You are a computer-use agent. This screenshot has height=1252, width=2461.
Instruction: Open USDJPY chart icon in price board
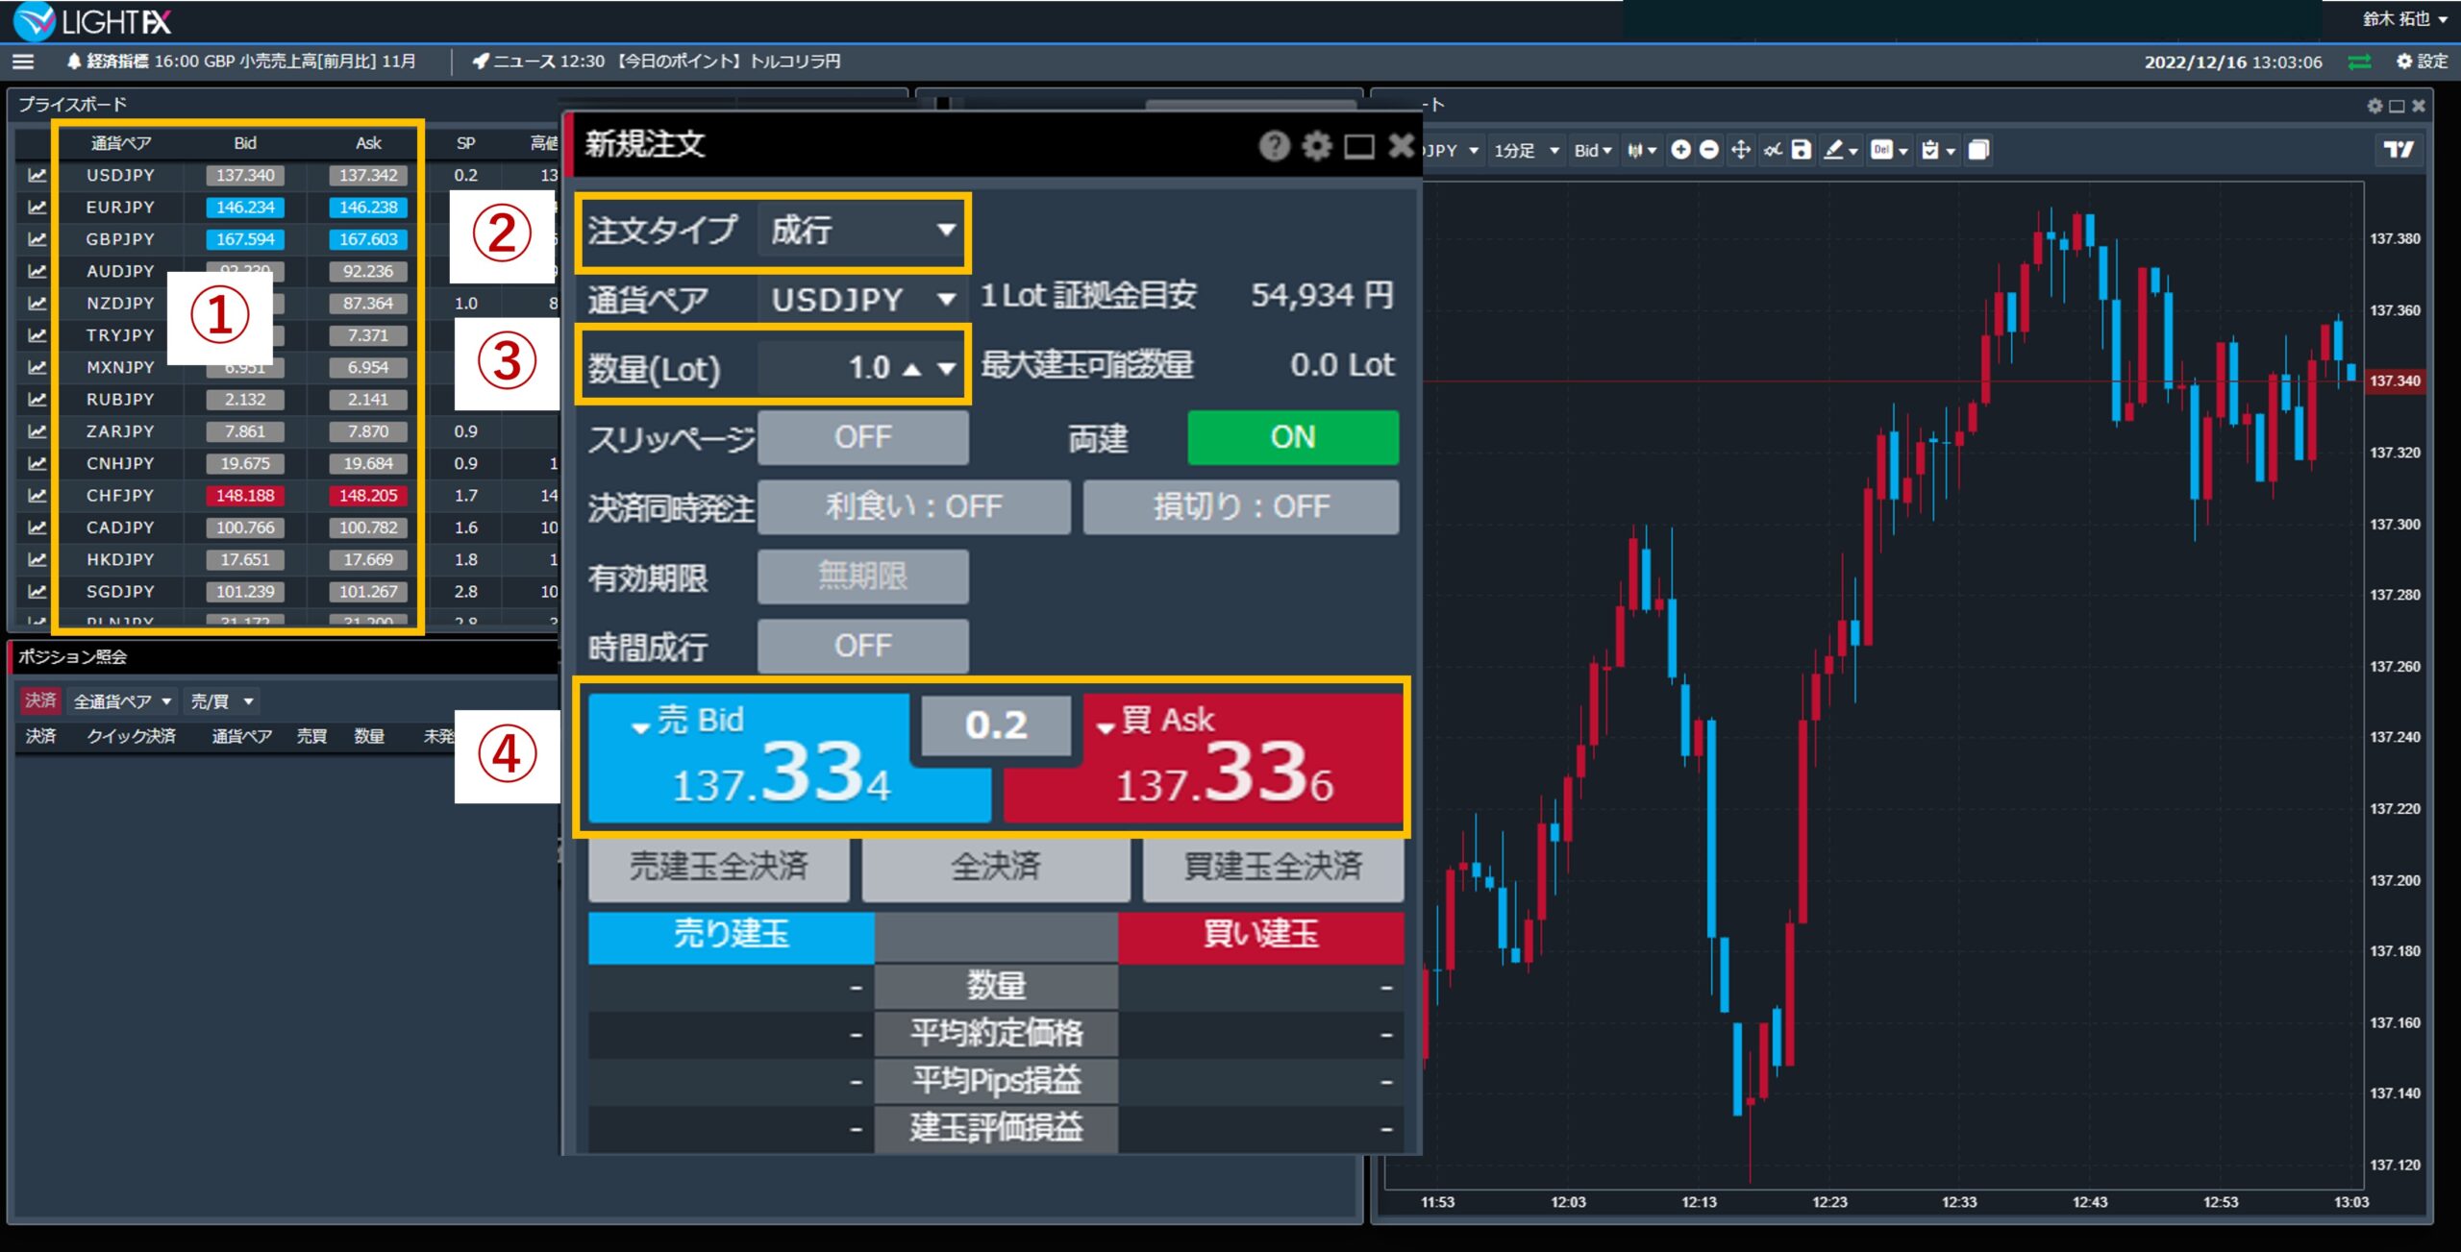point(37,175)
